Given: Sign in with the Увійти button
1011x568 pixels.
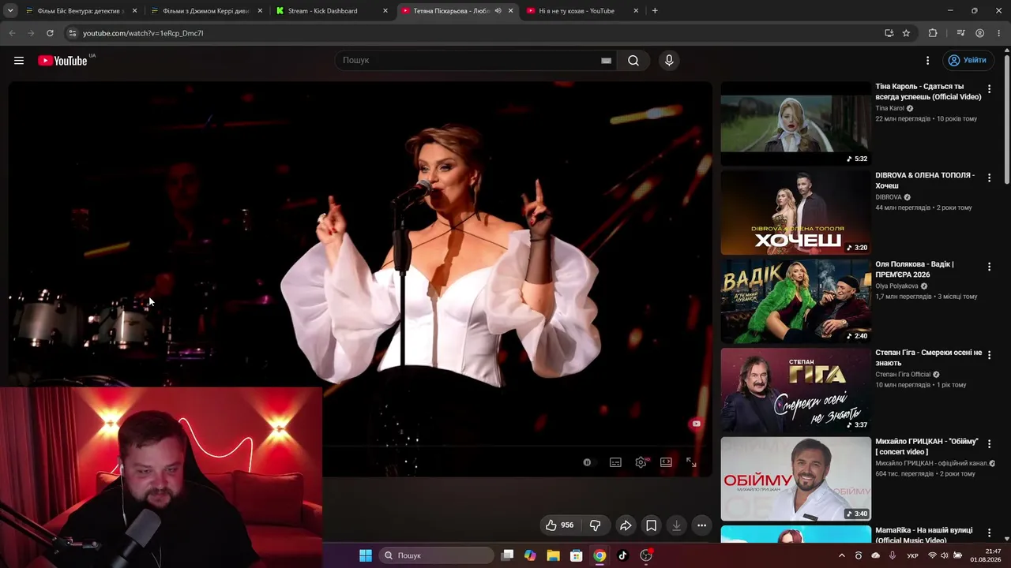Looking at the screenshot, I should click(968, 61).
